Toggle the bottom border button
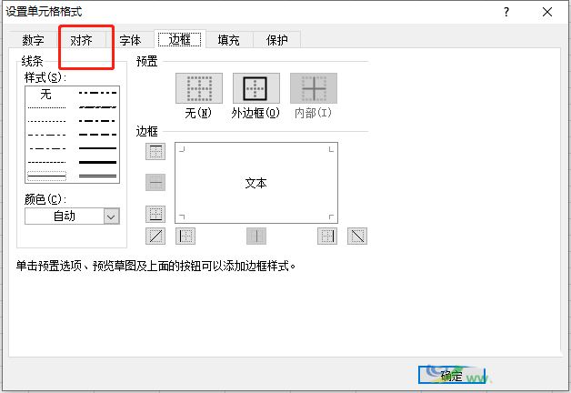The image size is (571, 393). tap(155, 214)
